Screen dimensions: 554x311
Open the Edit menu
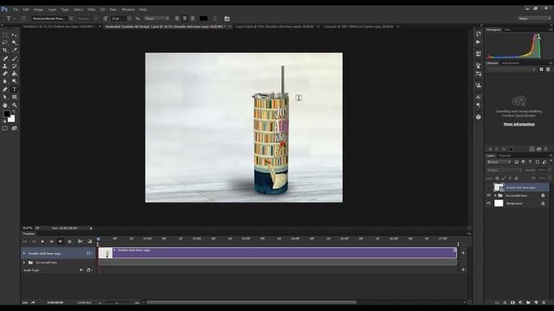[26, 10]
